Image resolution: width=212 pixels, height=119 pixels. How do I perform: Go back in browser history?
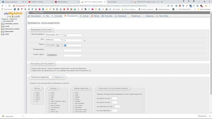pos(2,6)
